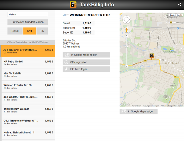Select star Tankstelle in list
184x141 pixels.
(x=28, y=74)
